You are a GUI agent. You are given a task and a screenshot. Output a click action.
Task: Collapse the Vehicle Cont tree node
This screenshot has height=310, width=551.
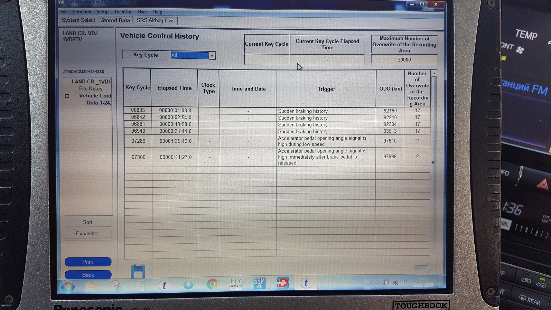(67, 96)
